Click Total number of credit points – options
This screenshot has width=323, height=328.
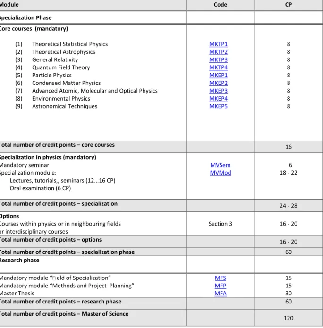51,240
